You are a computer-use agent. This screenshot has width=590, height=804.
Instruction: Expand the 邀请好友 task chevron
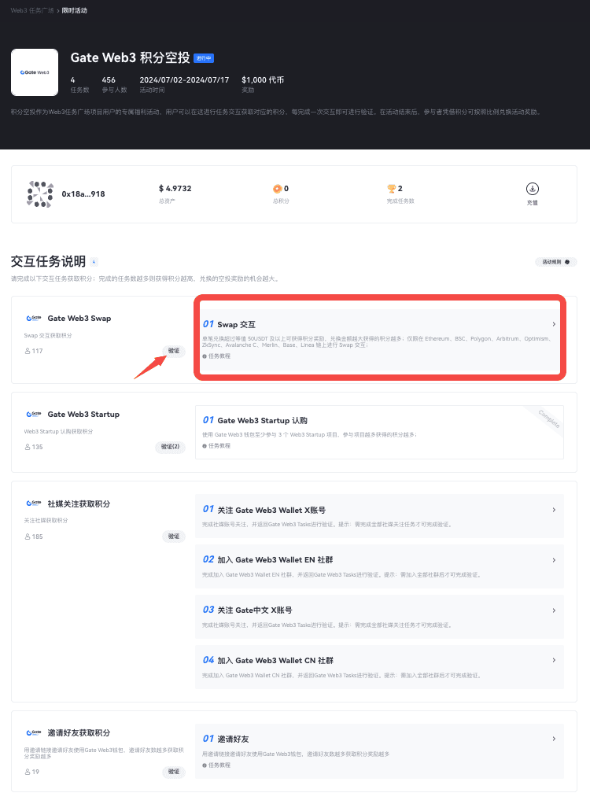(554, 739)
